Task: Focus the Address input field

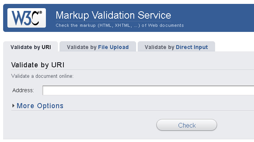Action: click(148, 90)
